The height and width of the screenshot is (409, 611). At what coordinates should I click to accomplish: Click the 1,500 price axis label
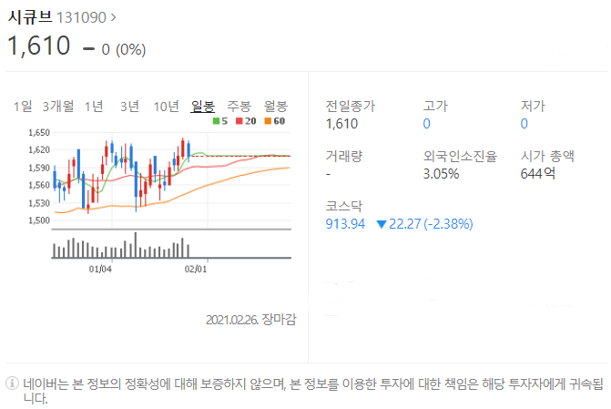[39, 220]
